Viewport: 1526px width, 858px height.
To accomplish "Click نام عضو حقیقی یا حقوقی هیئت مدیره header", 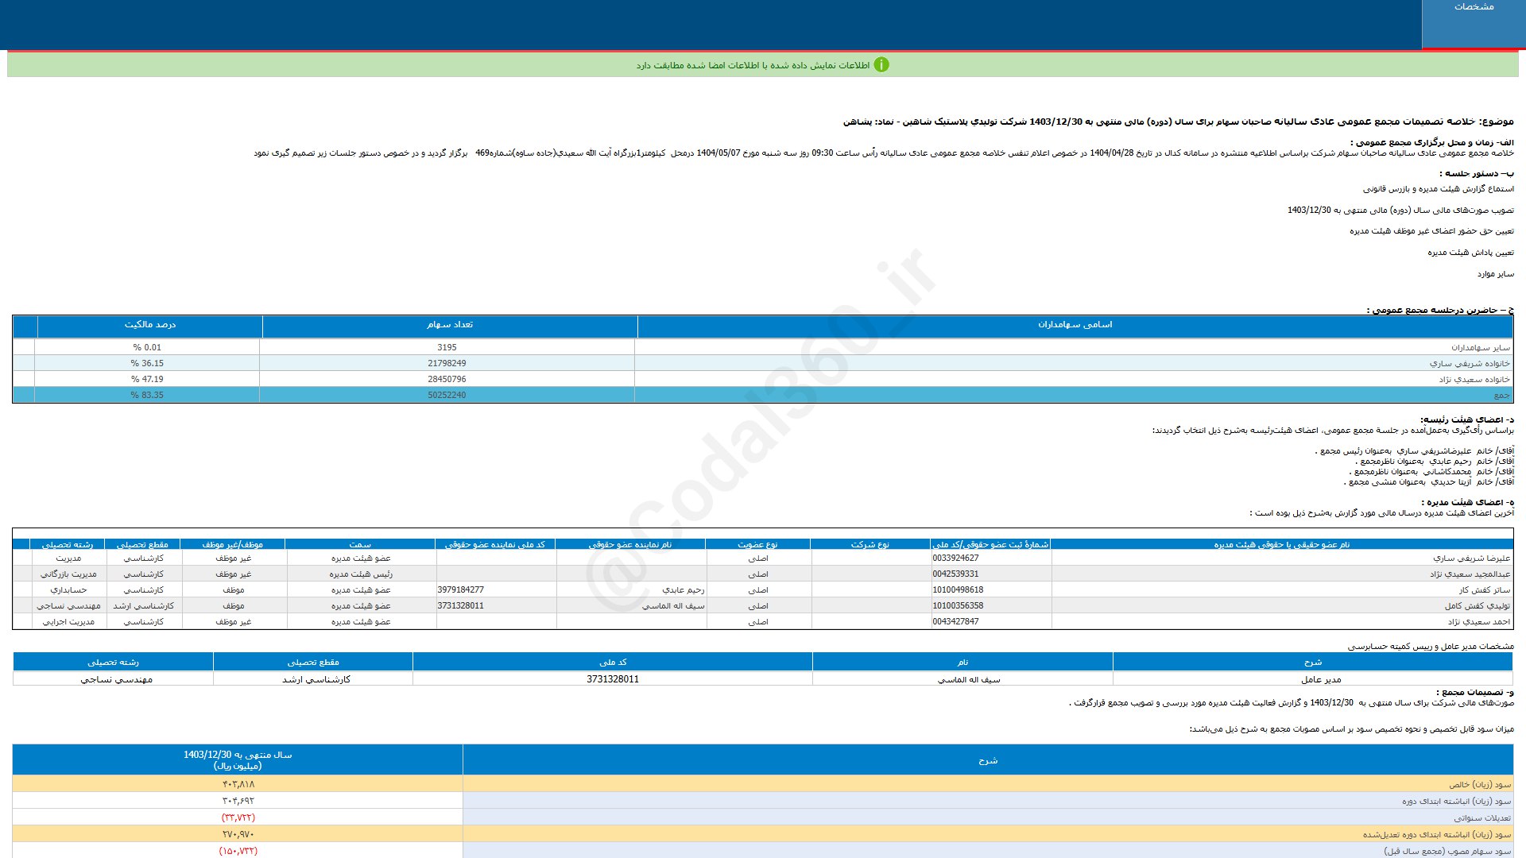I will 1281,544.
